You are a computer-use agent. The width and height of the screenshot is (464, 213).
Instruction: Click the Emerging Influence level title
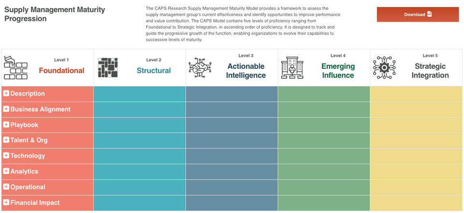pyautogui.click(x=338, y=71)
